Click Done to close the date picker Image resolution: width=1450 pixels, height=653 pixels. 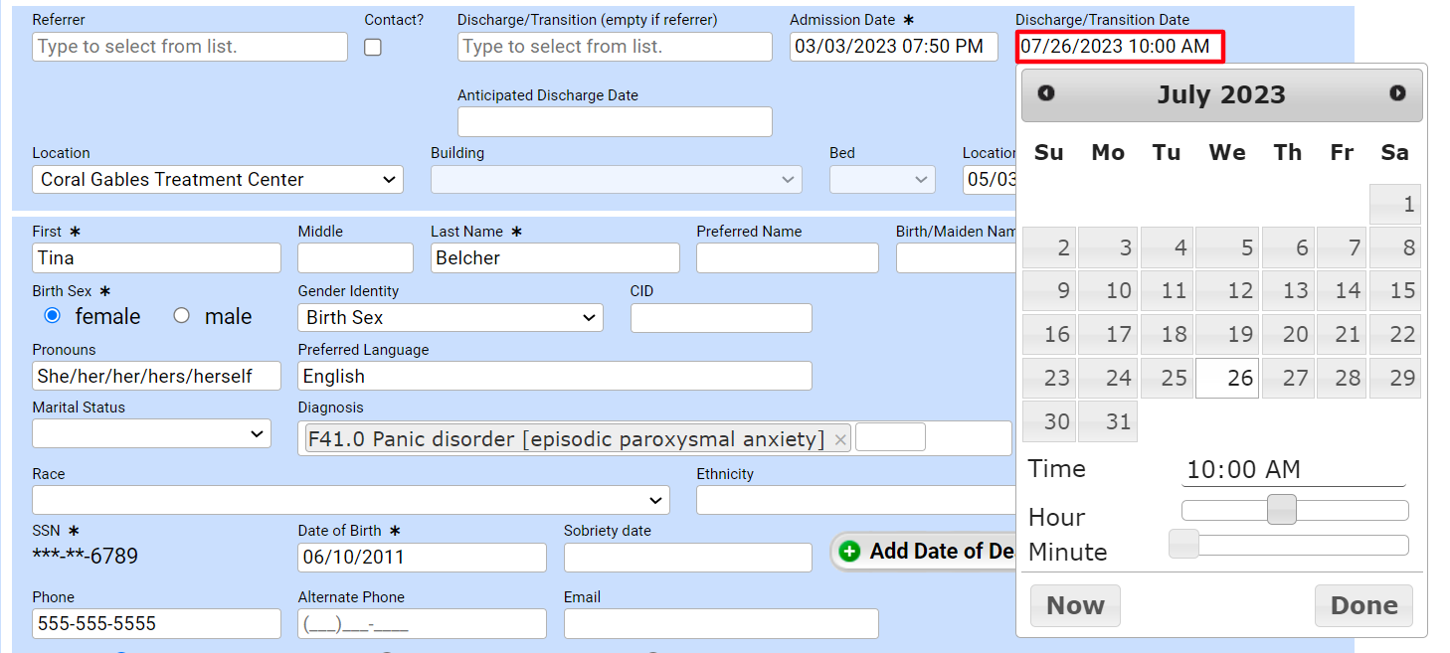[1363, 605]
